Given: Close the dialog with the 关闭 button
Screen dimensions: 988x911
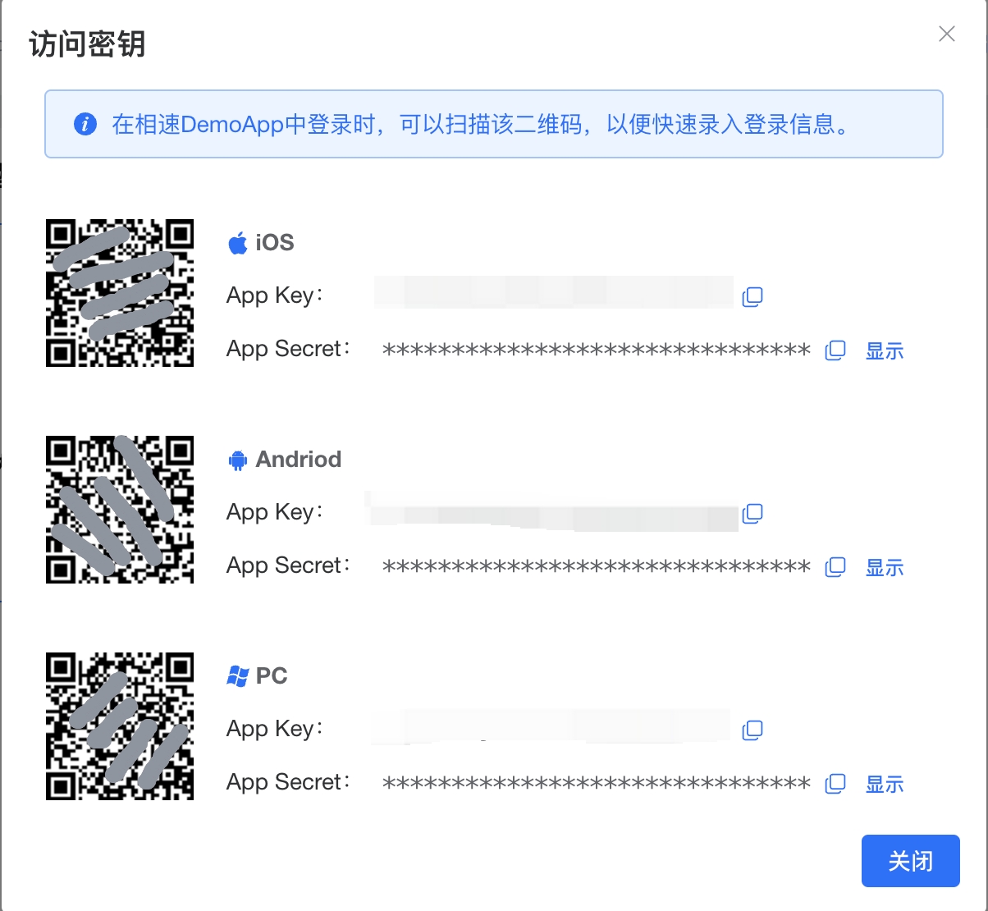Looking at the screenshot, I should (x=911, y=861).
